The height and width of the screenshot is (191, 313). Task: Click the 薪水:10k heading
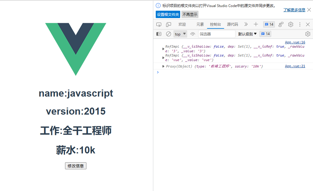76,150
